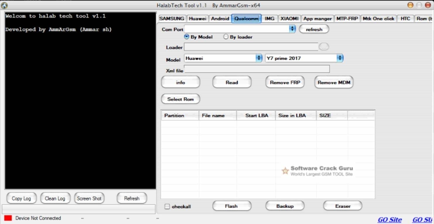Enable the checkall checkbox
Viewport: 434px width, 224px height.
[167, 206]
